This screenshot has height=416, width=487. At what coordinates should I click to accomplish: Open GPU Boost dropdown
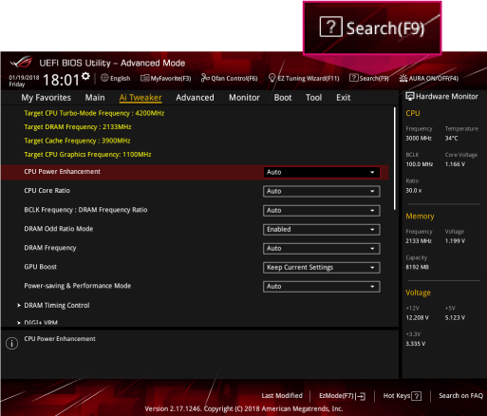(322, 267)
